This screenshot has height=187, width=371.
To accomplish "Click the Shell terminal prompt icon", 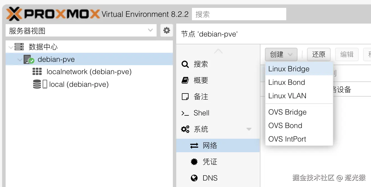I will tap(185, 113).
